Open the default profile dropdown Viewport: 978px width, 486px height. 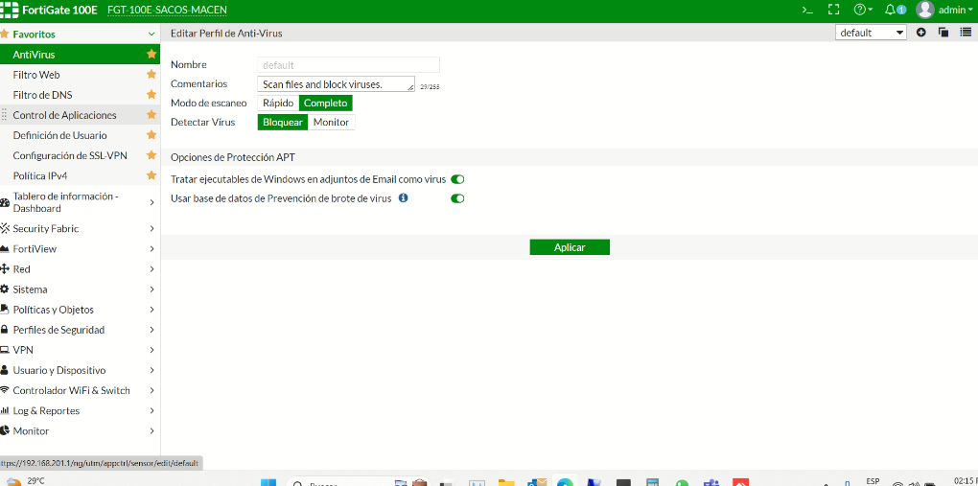point(871,33)
